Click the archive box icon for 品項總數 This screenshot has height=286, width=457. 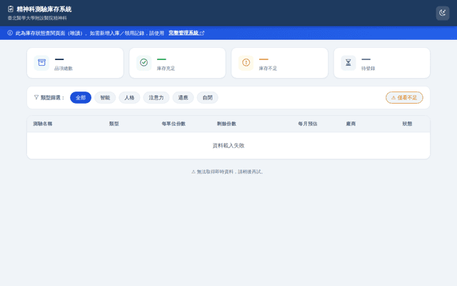41,63
